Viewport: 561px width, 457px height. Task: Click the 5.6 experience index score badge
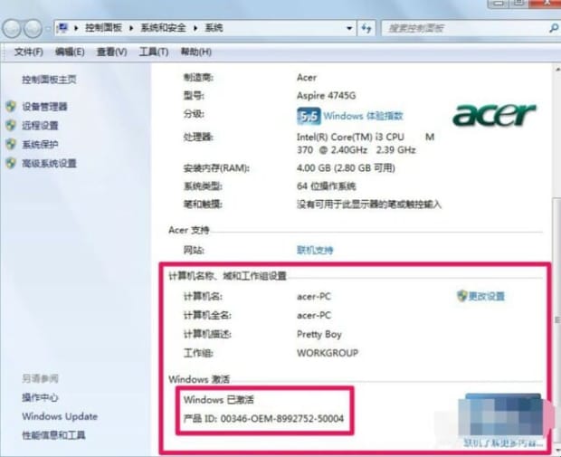[309, 116]
